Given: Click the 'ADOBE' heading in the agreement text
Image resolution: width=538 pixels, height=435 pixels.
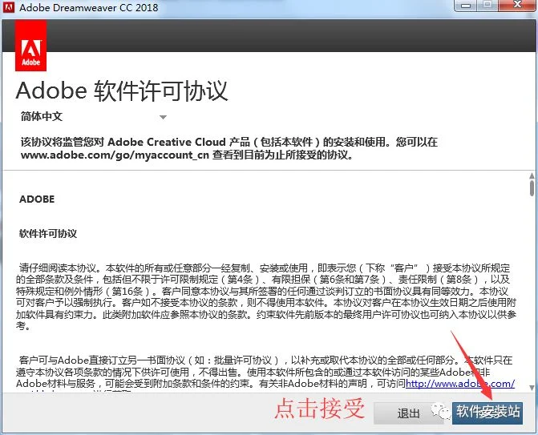Looking at the screenshot, I should point(37,199).
